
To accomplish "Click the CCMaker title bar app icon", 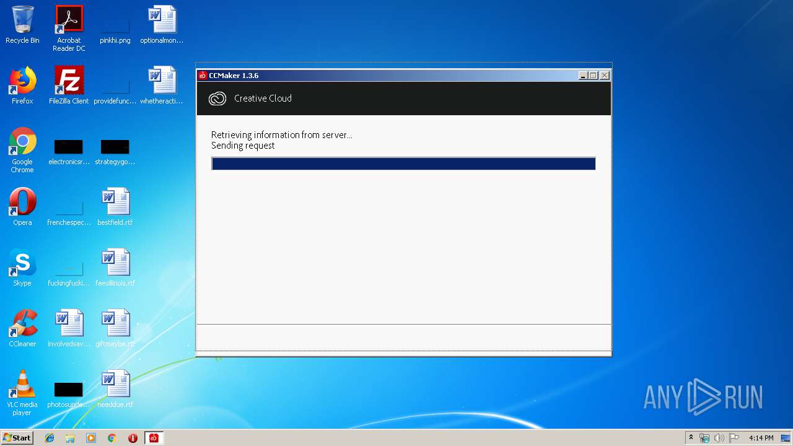I will click(203, 76).
